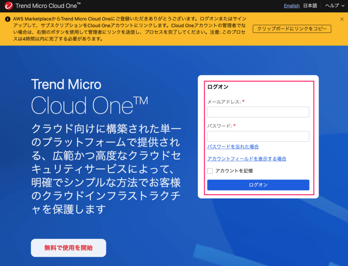Click the info icon on the notification banner

[x=7, y=19]
